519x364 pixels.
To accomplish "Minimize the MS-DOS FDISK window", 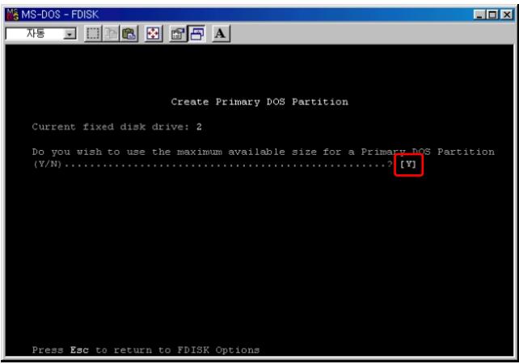I will (x=479, y=15).
